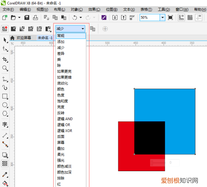Image resolution: width=207 pixels, height=187 pixels.
Task: Click the Save floppy disk icon
Action: point(27,17)
